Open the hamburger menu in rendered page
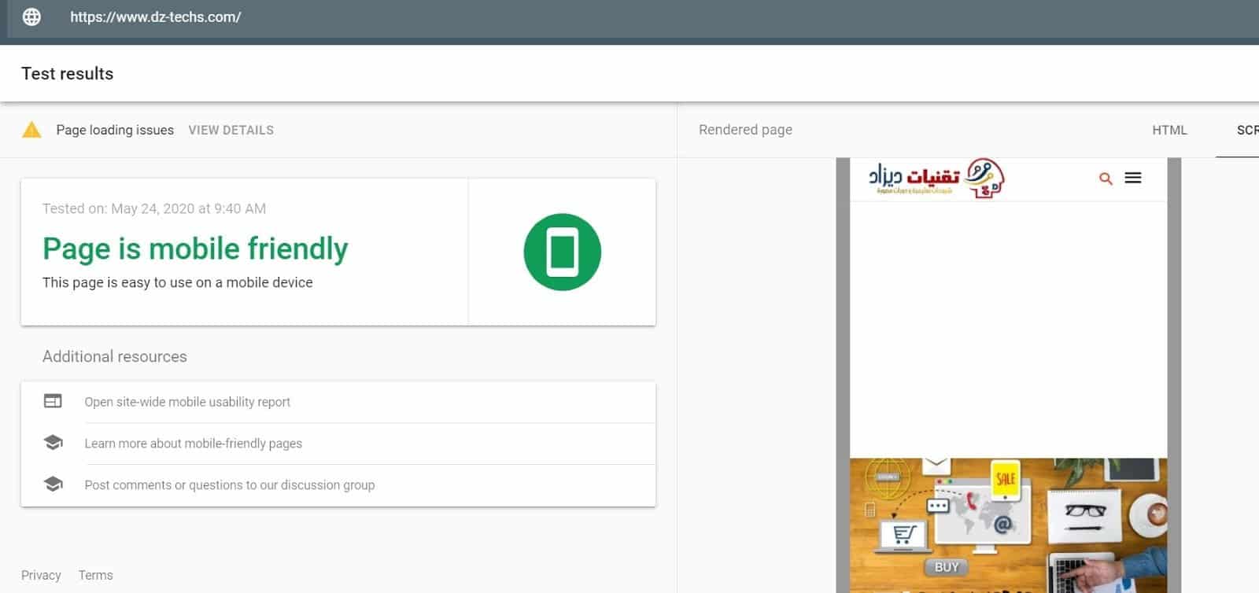 point(1133,178)
